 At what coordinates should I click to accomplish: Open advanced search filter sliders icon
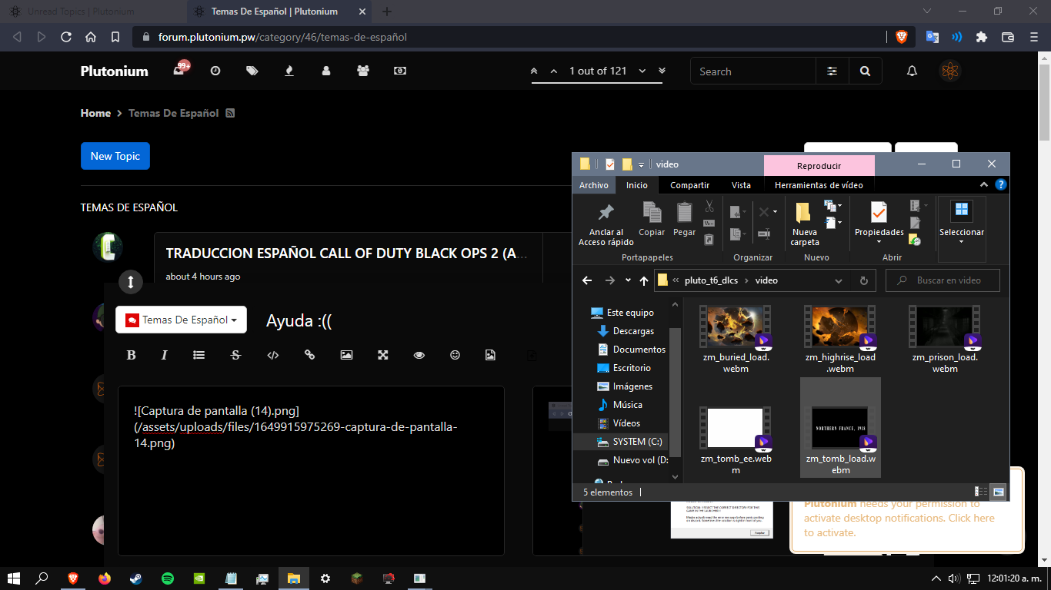pos(832,71)
